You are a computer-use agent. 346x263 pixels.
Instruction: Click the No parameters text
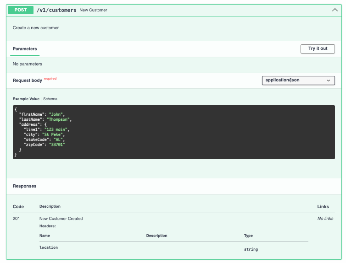coord(28,64)
